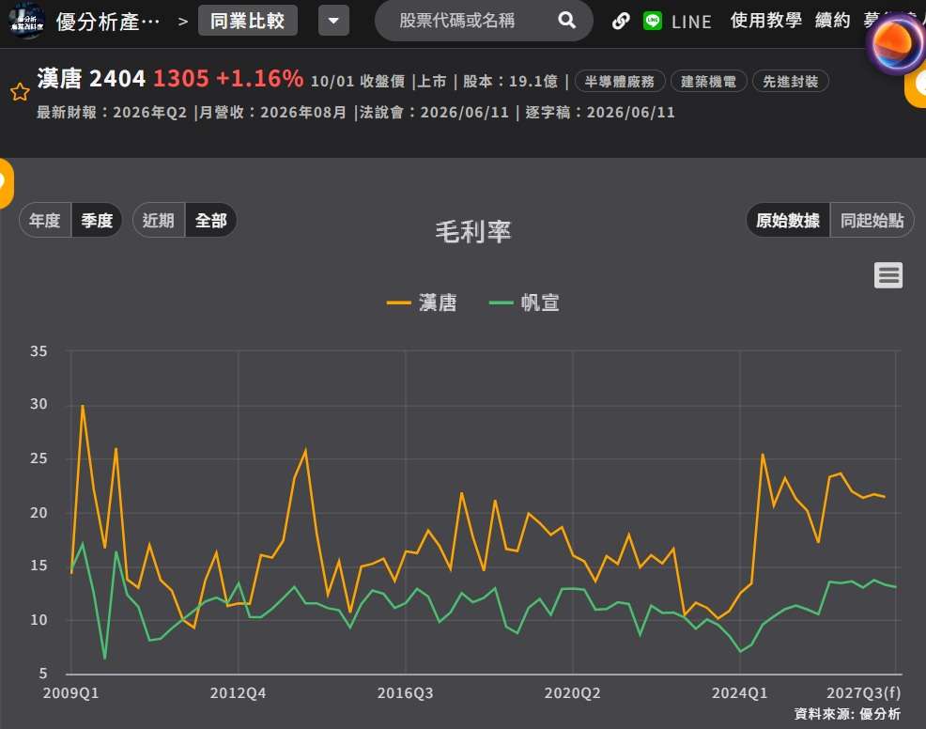This screenshot has width=926, height=729.
Task: Open dropdown arrow beside 同業比較
Action: (333, 21)
